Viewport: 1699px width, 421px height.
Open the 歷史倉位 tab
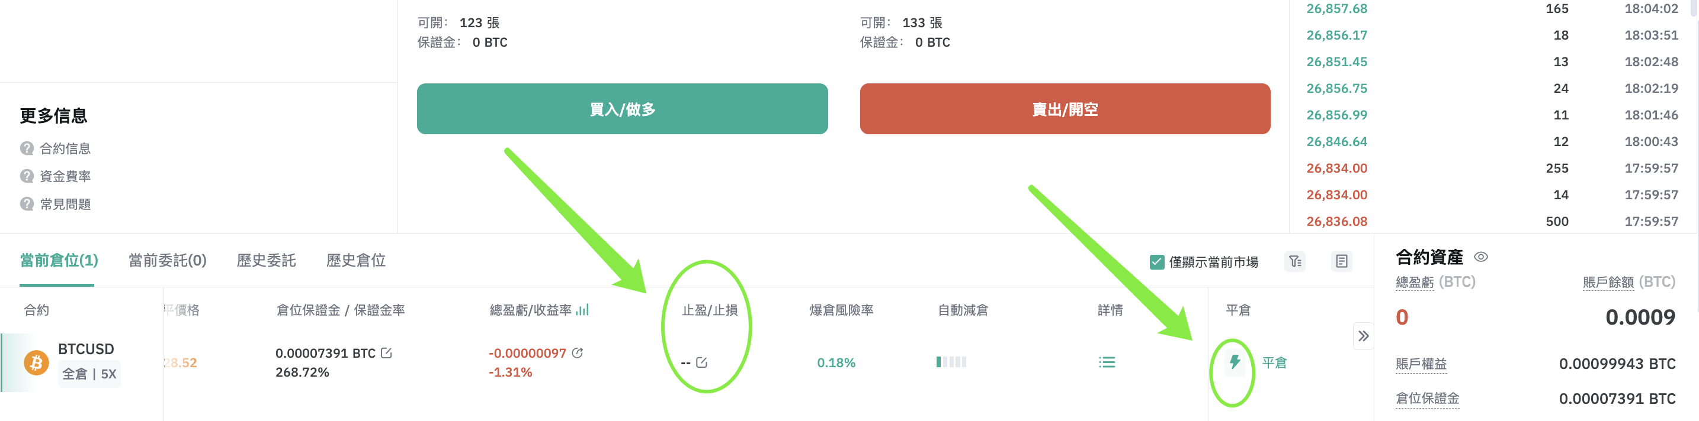(x=356, y=261)
